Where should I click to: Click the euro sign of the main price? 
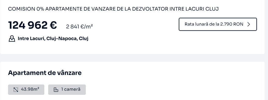point(53,25)
